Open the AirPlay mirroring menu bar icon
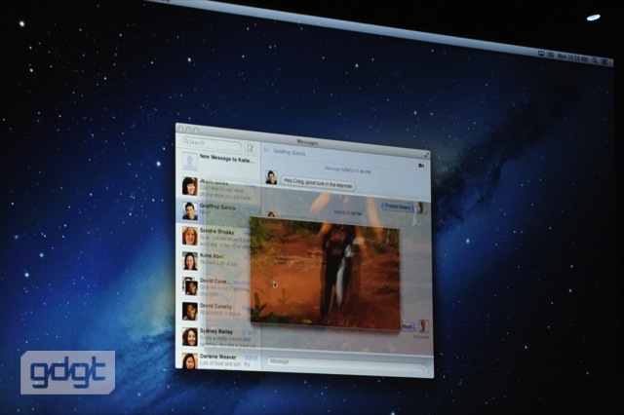Viewport: 624px width, 415px height. [541, 54]
